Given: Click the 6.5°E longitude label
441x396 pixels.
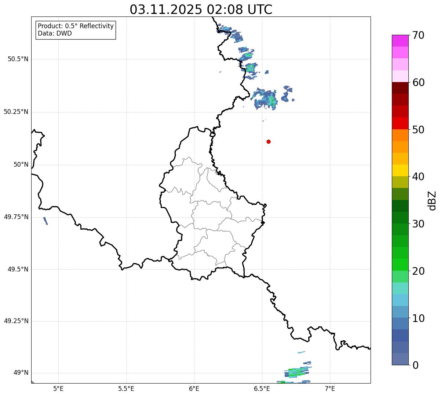Looking at the screenshot, I should [262, 389].
